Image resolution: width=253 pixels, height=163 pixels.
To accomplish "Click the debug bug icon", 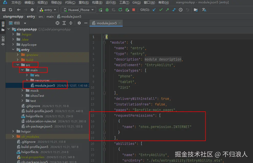I will pos(107,10).
